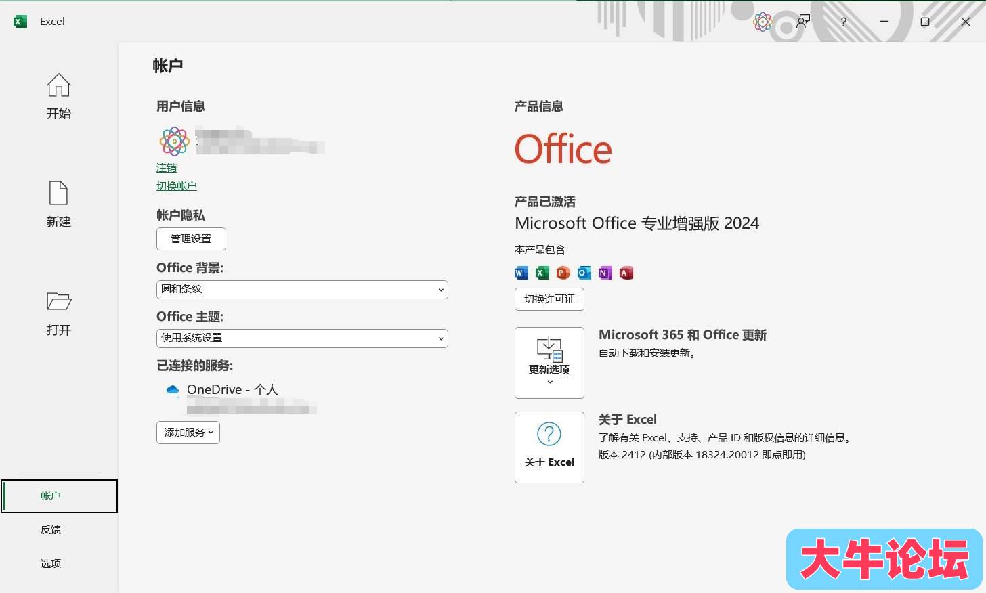Click the account avatar in title bar
The height and width of the screenshot is (593, 986).
click(763, 22)
